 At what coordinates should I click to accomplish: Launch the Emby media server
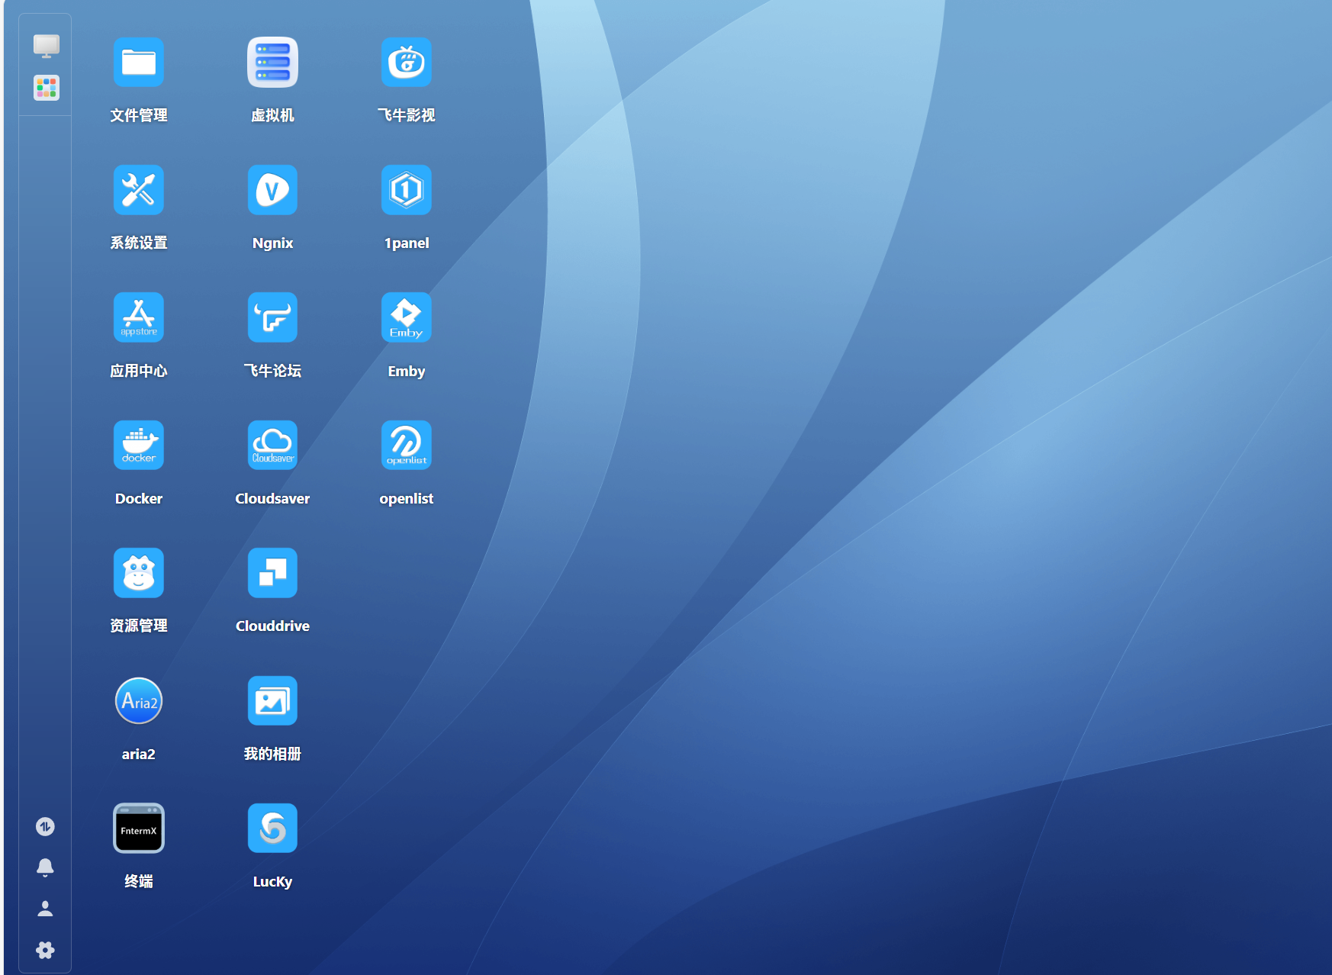[x=406, y=317]
